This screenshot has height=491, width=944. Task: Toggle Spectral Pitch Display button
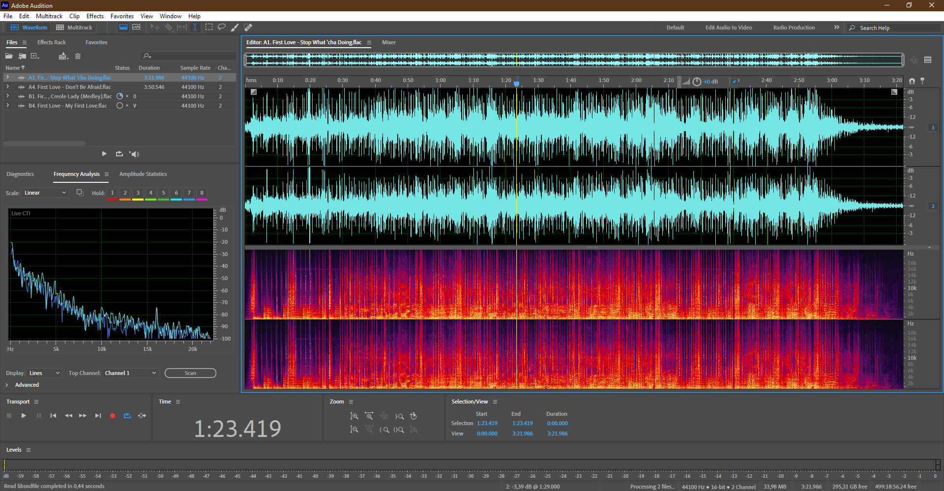point(136,28)
